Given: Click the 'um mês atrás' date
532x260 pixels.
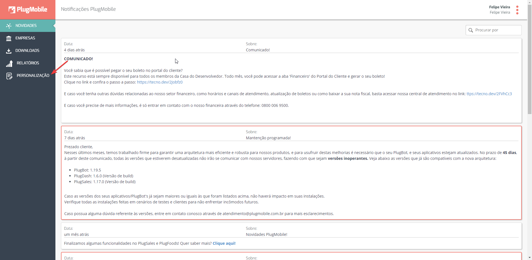Looking at the screenshot, I should click(76, 234).
